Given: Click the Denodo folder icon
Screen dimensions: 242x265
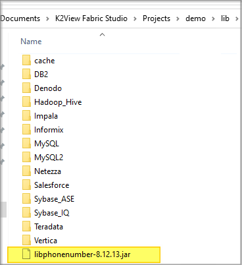Looking at the screenshot, I should tap(26, 88).
